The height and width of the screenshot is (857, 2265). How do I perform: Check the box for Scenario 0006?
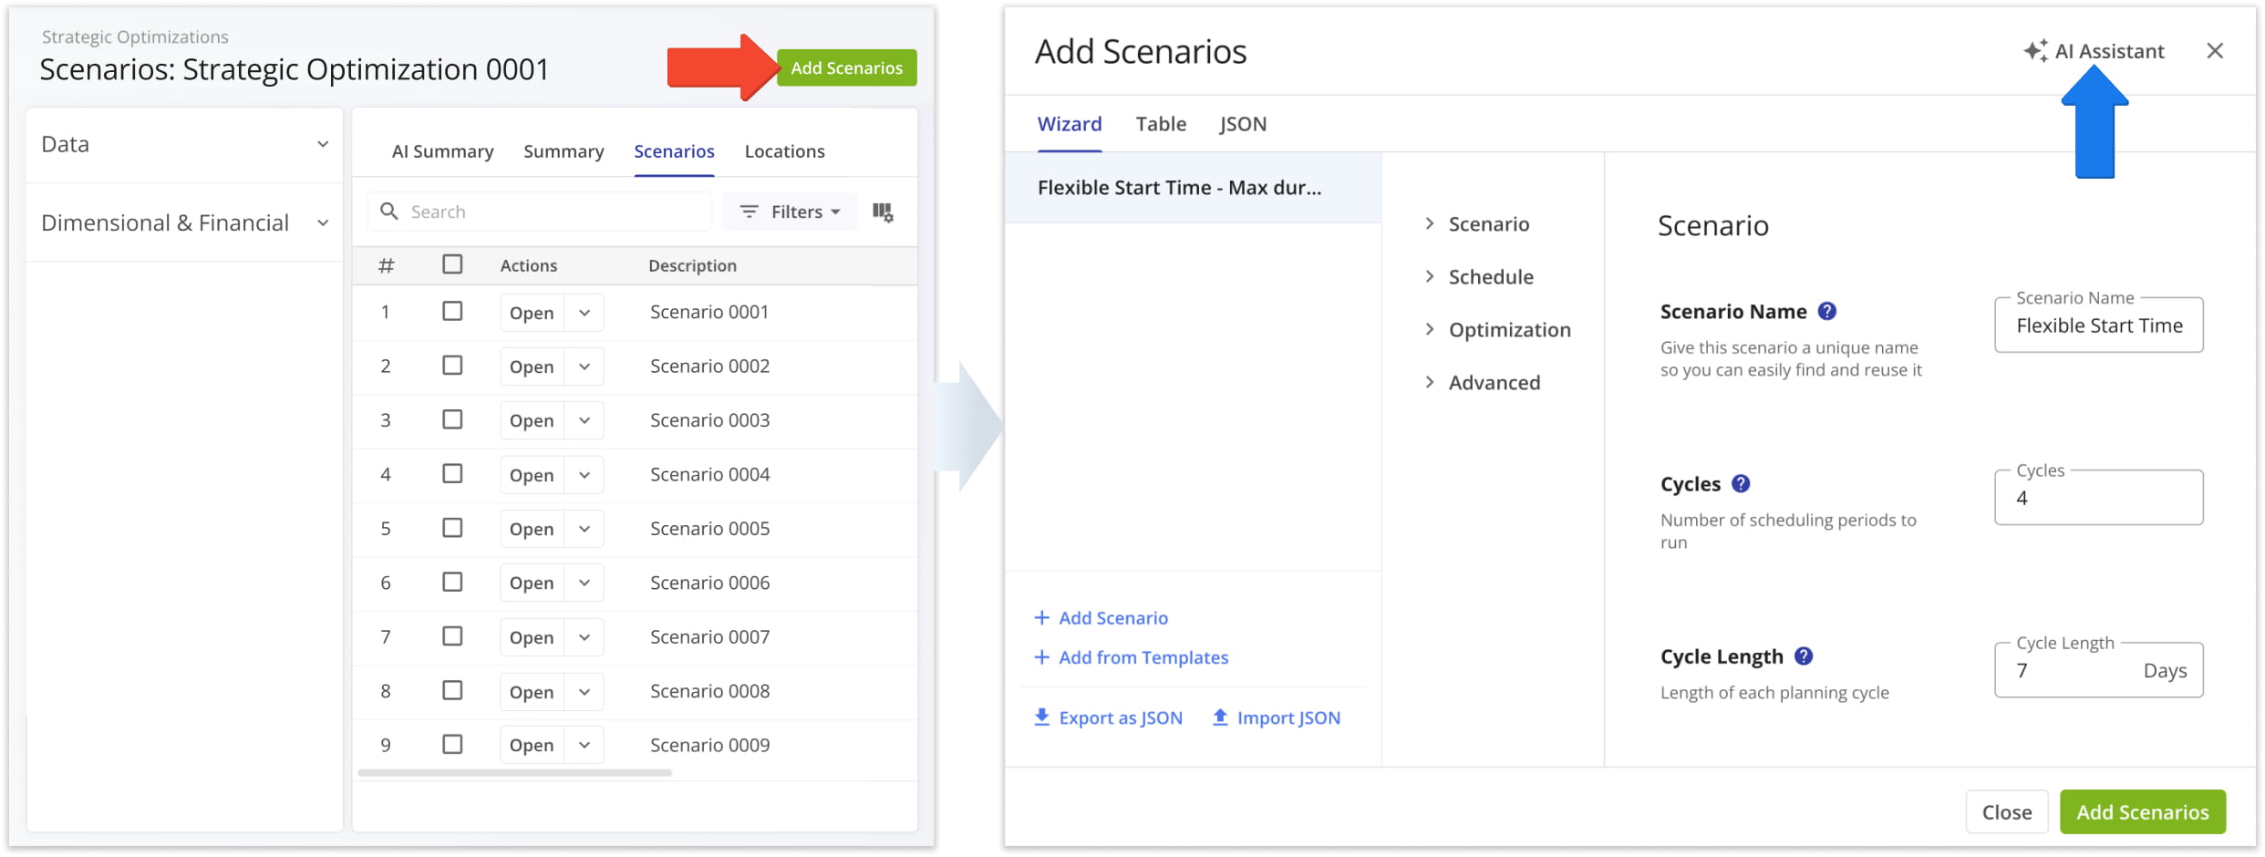click(452, 582)
